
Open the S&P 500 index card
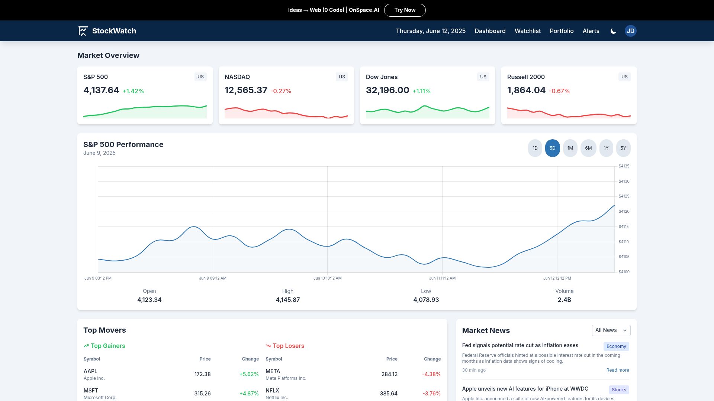(x=145, y=95)
